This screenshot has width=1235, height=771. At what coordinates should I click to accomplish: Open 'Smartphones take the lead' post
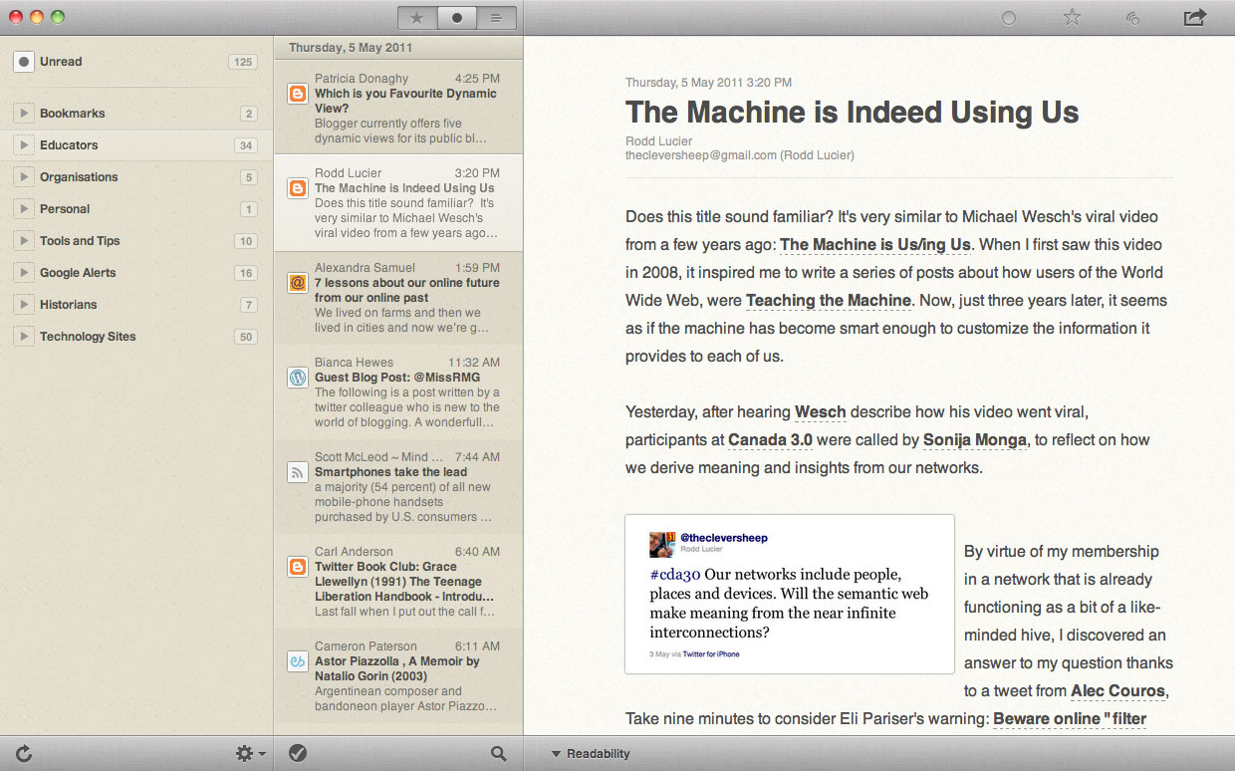coord(398,486)
